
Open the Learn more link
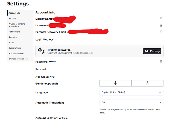(129, 111)
